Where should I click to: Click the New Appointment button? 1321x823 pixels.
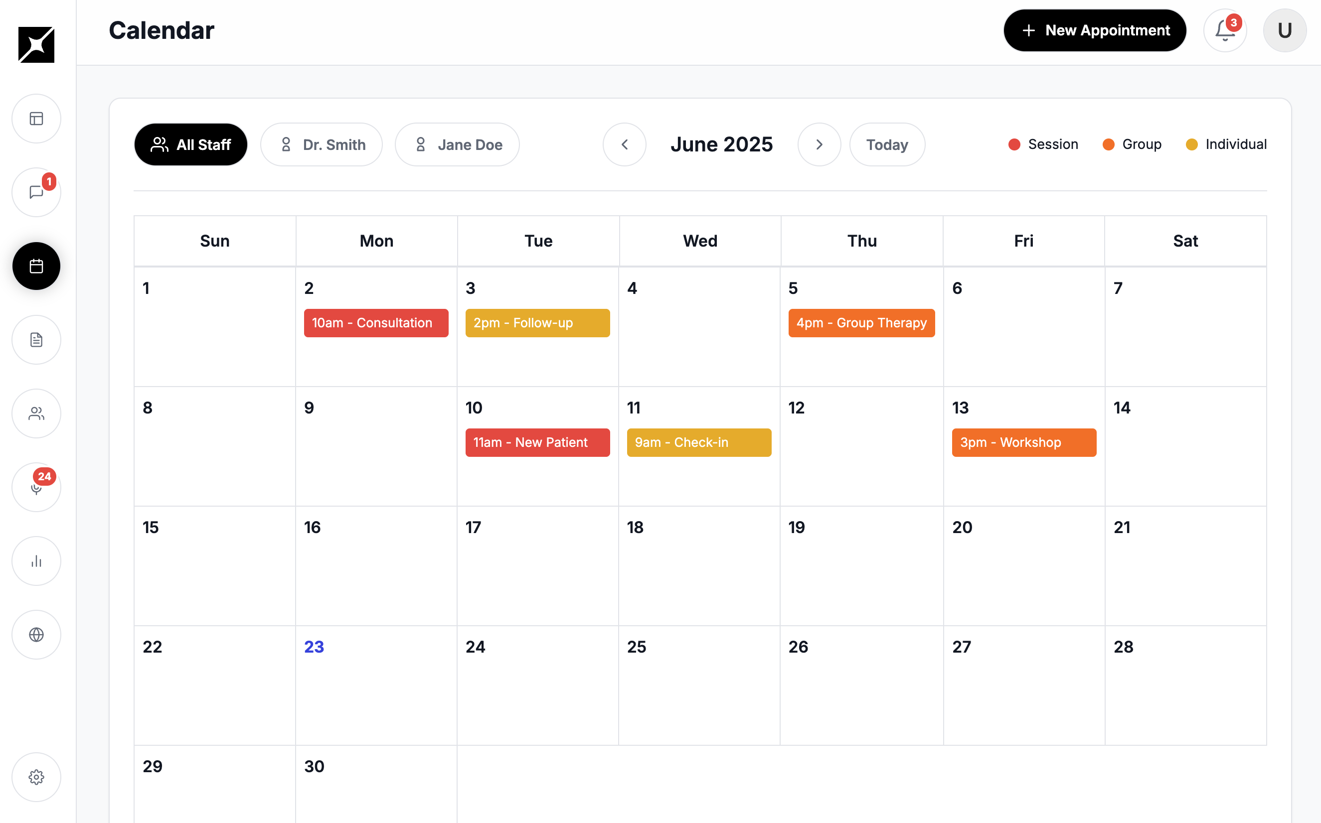[x=1095, y=30]
